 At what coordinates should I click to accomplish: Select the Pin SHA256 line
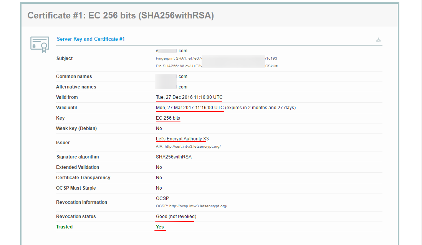216,66
